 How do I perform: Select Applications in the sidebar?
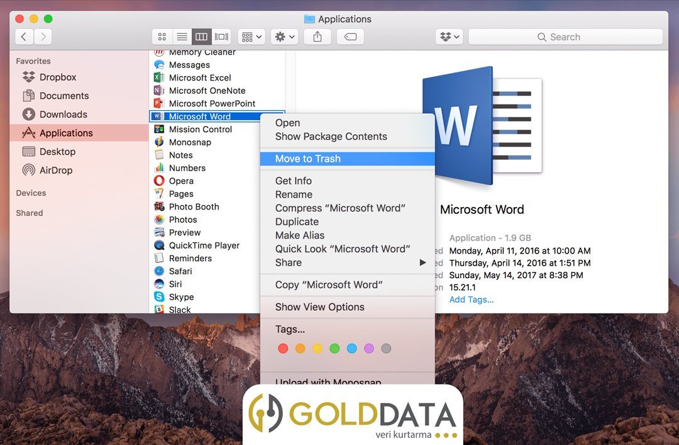(x=79, y=133)
